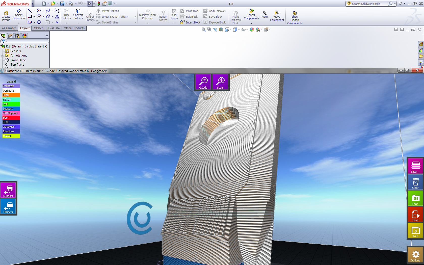Switch to the Layout tab
This screenshot has width=424, height=265.
coord(25,28)
